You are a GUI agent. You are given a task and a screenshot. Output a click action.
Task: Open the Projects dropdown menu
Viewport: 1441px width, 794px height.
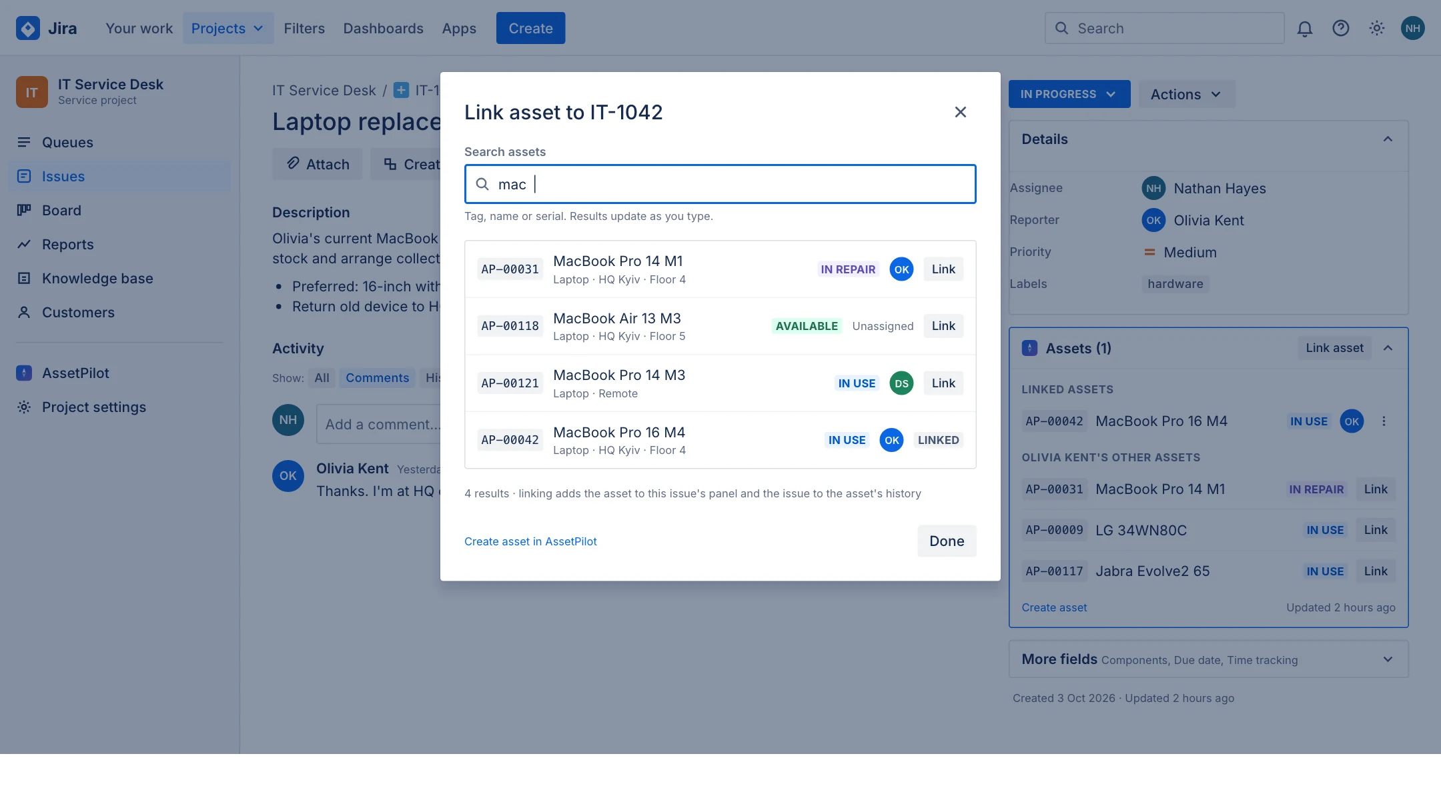tap(228, 28)
